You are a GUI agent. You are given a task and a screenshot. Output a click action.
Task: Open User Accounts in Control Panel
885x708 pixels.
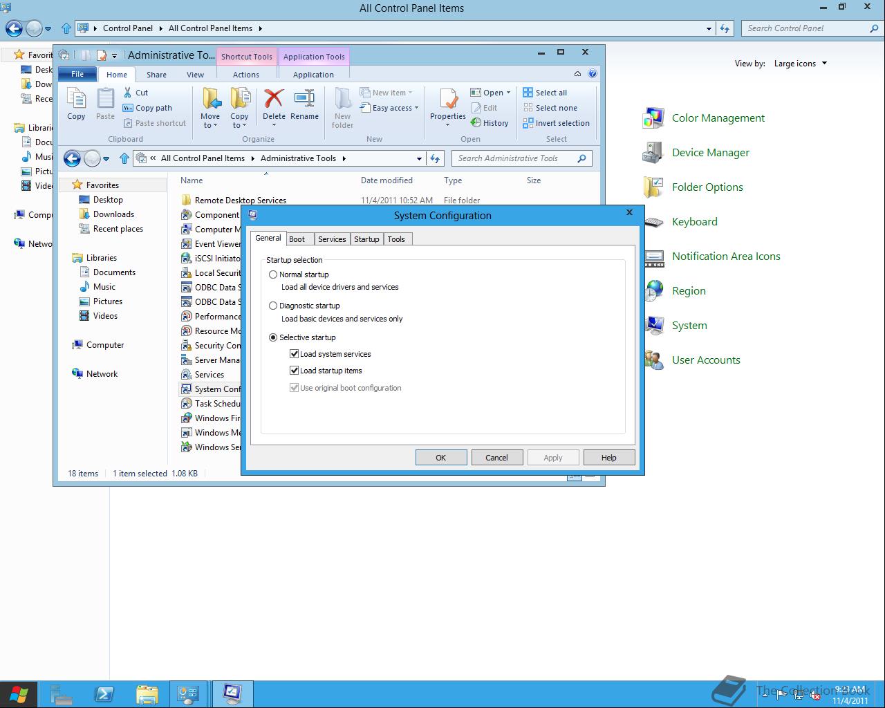tap(691, 360)
